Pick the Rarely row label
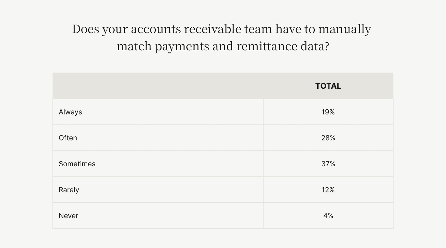The image size is (446, 248). pos(69,190)
